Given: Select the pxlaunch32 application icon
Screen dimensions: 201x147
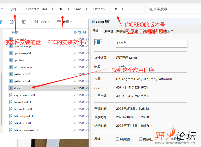Looking at the screenshot, I should pyautogui.click(x=11, y=74).
